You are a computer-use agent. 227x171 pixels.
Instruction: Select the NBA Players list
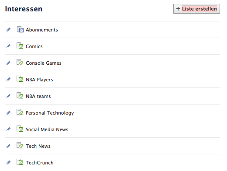tap(39, 80)
